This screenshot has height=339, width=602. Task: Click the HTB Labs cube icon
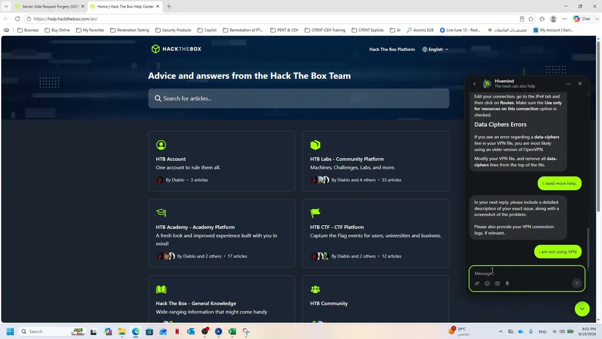pos(315,145)
